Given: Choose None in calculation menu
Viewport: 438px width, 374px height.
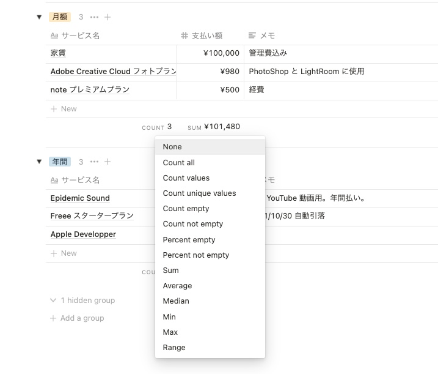Looking at the screenshot, I should (210, 147).
